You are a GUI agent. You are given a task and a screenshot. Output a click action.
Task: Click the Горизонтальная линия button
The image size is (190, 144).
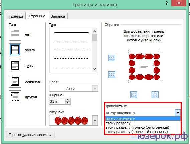tap(30, 135)
